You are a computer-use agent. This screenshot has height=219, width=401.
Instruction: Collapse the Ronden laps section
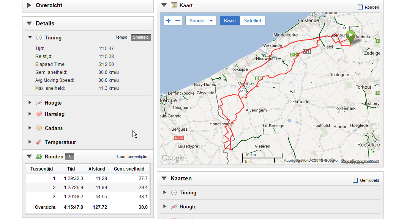point(29,156)
